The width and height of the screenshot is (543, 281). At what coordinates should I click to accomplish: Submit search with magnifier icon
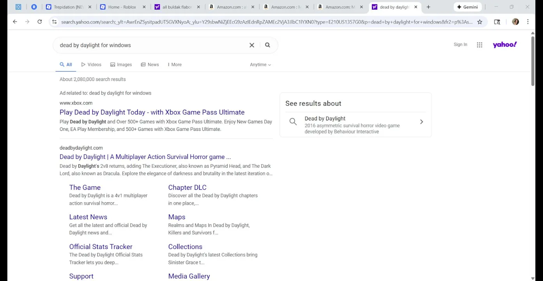267,45
